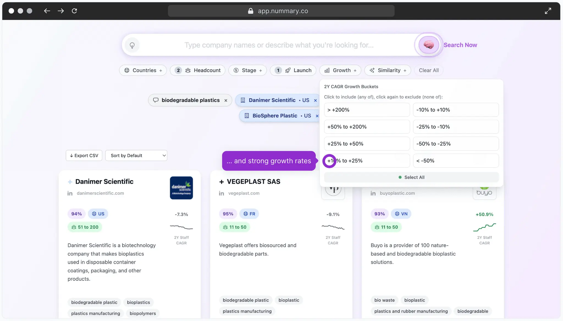Open LinkedIn icon for VEGEPLAST SAS
This screenshot has height=321, width=563.
222,193
